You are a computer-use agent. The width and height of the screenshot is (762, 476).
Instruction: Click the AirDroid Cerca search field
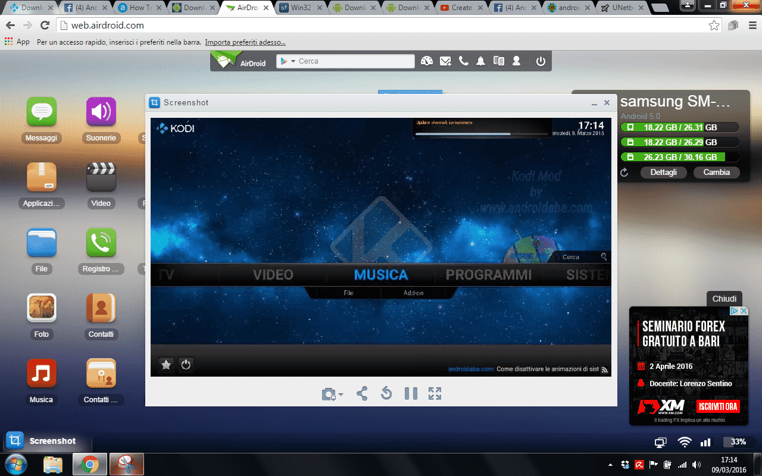click(345, 61)
